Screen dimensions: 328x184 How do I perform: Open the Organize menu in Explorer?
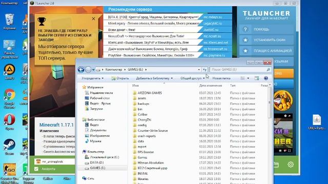coord(92,78)
